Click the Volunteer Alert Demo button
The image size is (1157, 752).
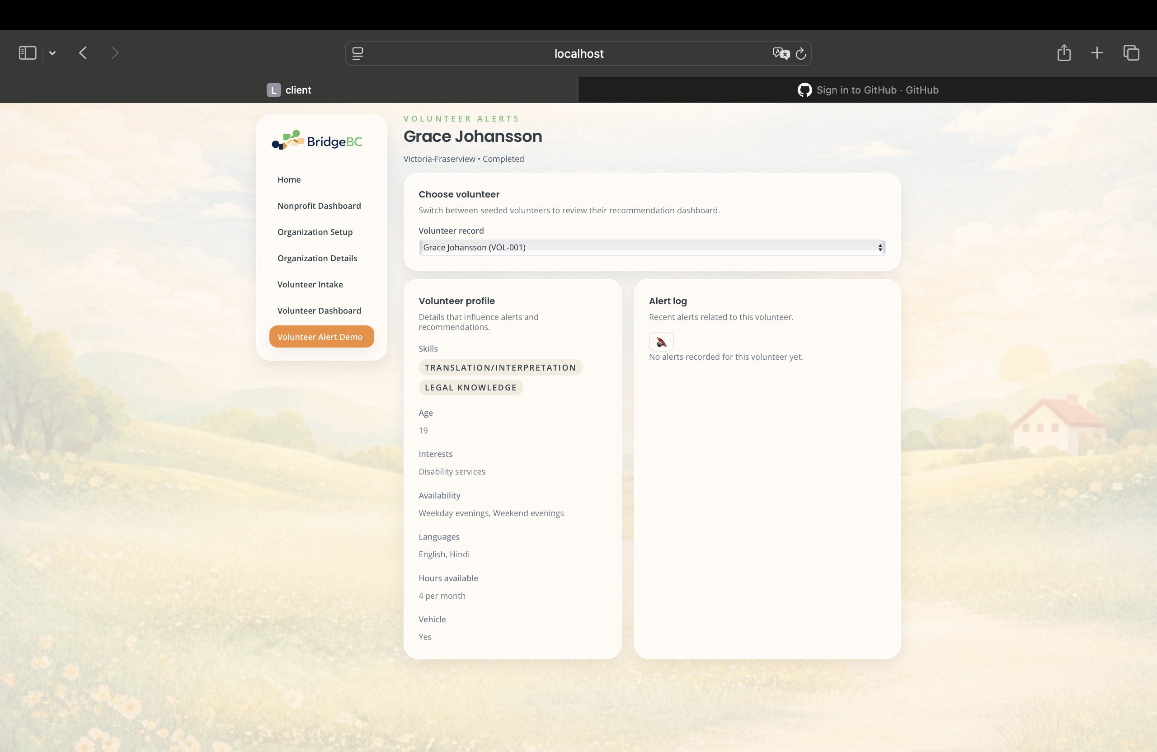[321, 336]
